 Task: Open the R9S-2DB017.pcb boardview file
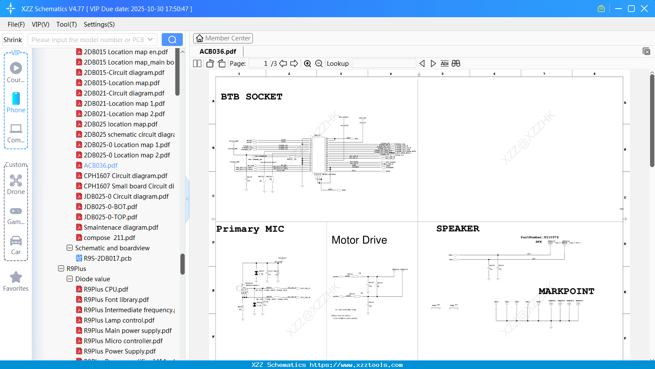click(x=108, y=258)
